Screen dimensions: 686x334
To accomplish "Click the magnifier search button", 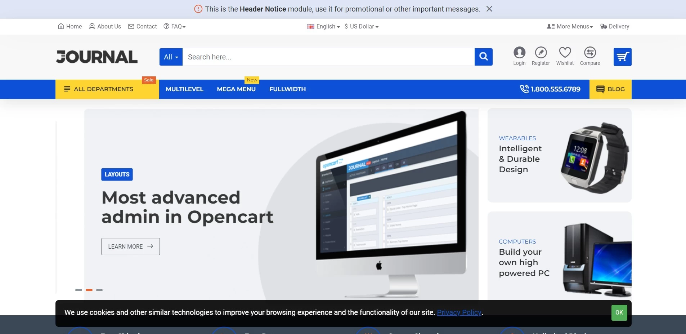I will [x=484, y=57].
